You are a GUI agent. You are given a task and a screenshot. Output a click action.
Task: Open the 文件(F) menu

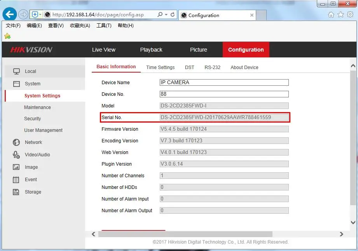pyautogui.click(x=13, y=26)
